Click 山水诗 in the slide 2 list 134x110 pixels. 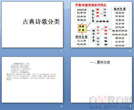tap(120, 42)
